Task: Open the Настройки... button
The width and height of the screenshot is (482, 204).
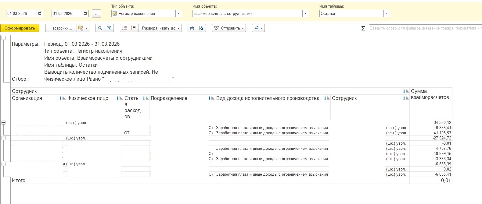Action: [61, 28]
